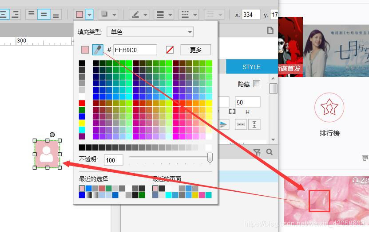Select the eyedropper color picker tool

click(98, 50)
